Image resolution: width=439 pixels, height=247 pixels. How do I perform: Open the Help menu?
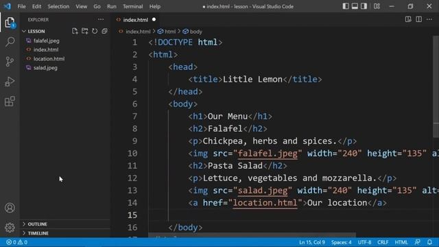pyautogui.click(x=155, y=6)
